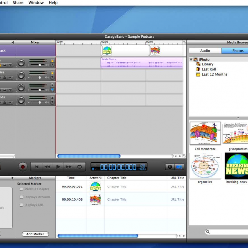Click the marker list's blue horizontal scrollbar

(x=98, y=236)
